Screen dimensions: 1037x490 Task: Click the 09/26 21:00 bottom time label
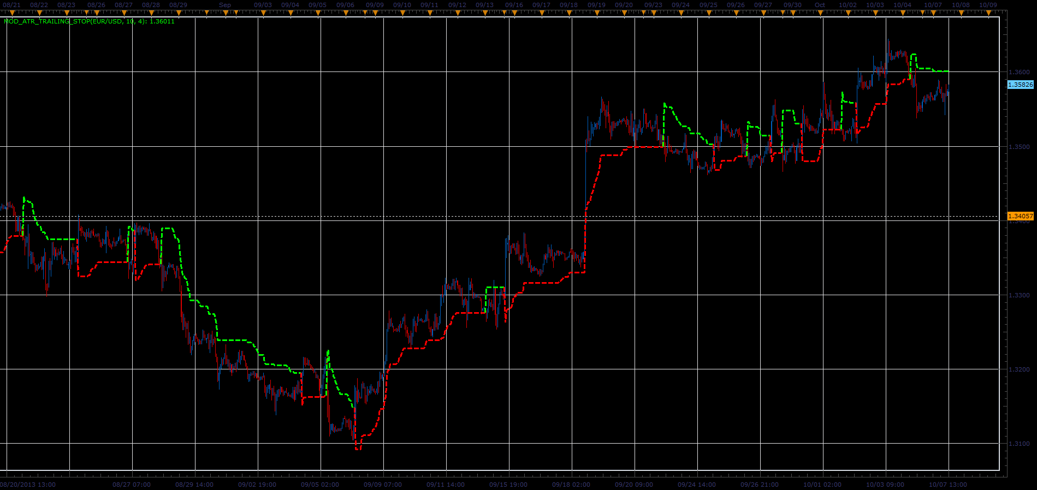click(x=760, y=485)
